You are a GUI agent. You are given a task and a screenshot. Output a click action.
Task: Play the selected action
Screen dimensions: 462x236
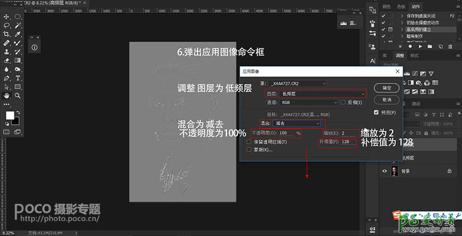[420, 47]
